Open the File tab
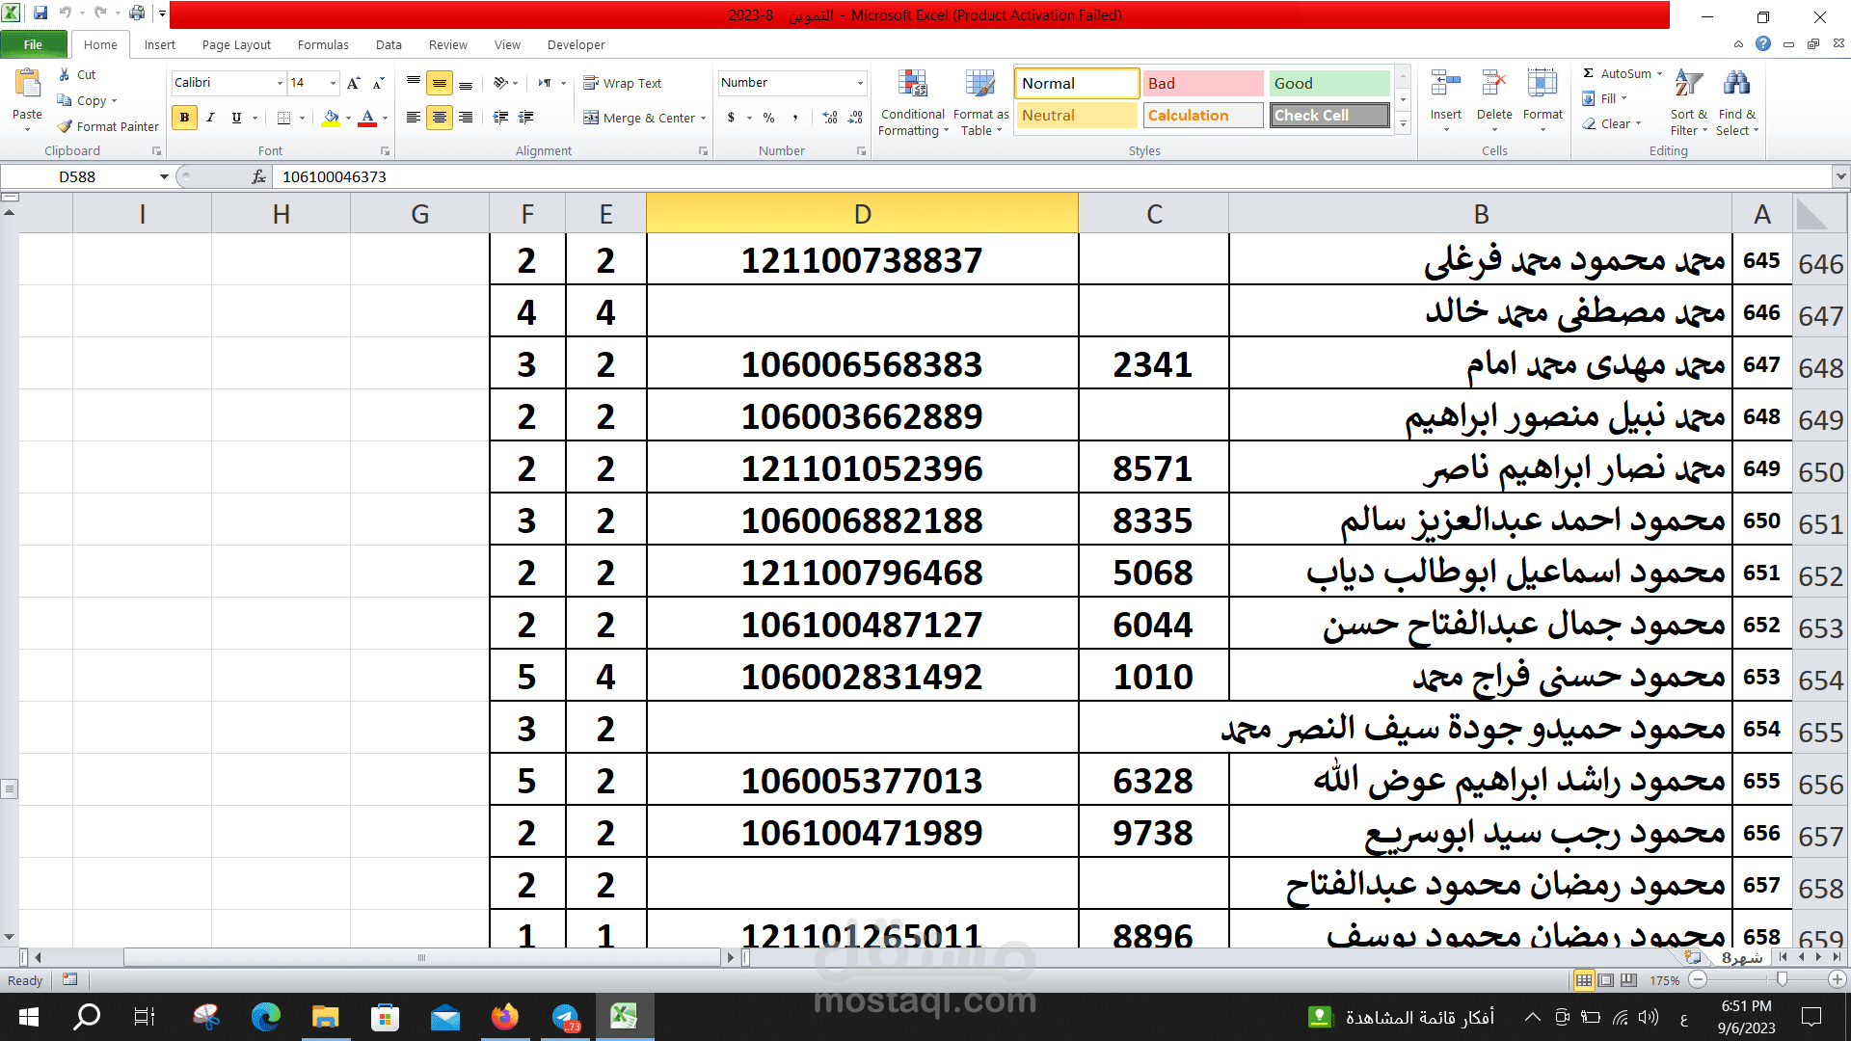This screenshot has height=1041, width=1851. pyautogui.click(x=34, y=44)
